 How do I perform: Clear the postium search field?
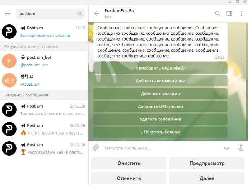click(x=80, y=14)
